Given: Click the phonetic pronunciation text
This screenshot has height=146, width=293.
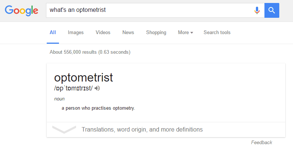Looking at the screenshot, I should click(73, 88).
